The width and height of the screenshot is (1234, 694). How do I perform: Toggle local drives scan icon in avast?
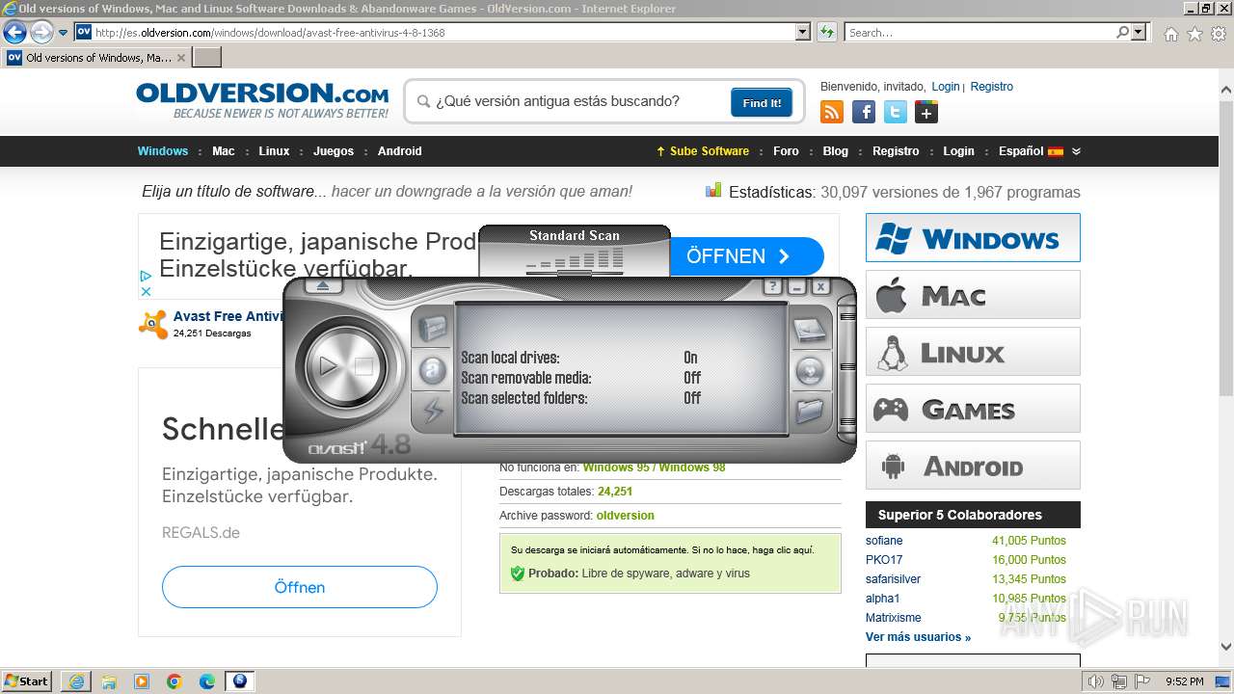pos(810,330)
